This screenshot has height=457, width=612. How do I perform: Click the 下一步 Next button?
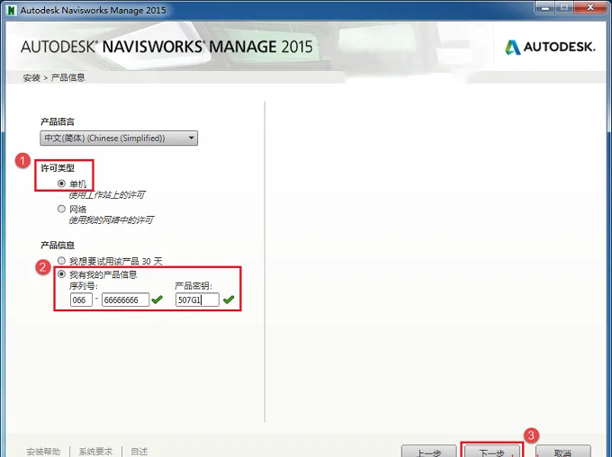pos(491,451)
